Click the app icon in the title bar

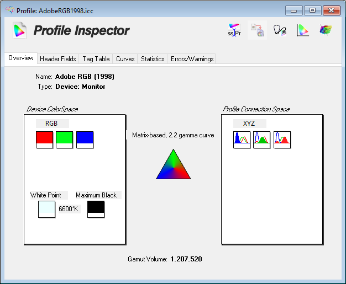click(10, 10)
